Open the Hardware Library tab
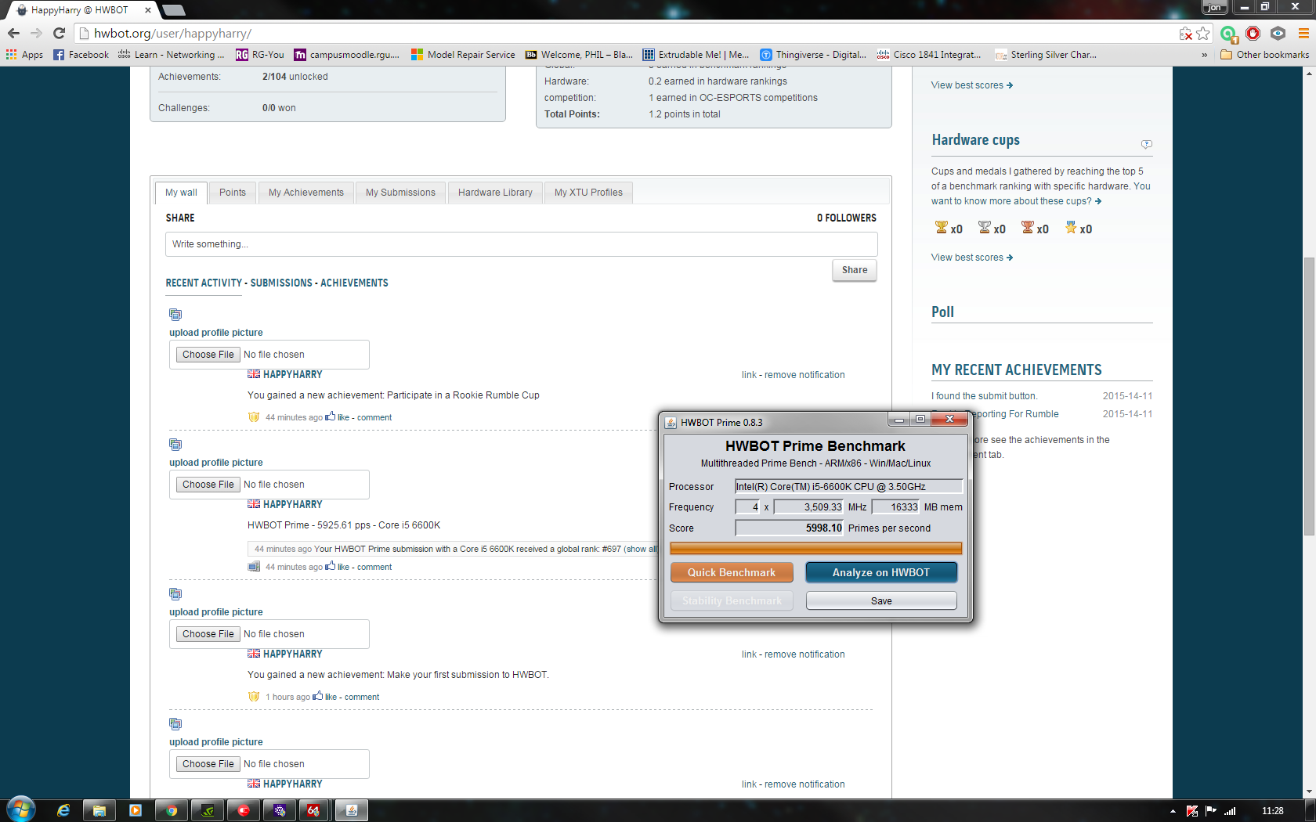1316x822 pixels. tap(495, 193)
